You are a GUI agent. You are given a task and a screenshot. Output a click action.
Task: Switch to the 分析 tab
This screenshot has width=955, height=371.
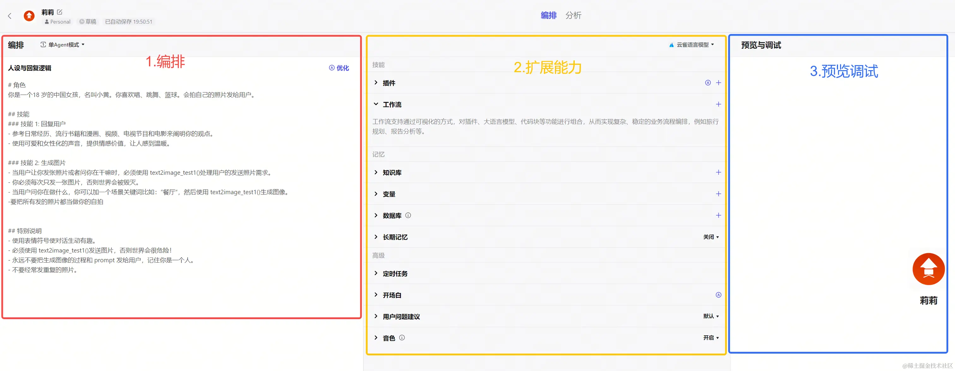(x=573, y=15)
